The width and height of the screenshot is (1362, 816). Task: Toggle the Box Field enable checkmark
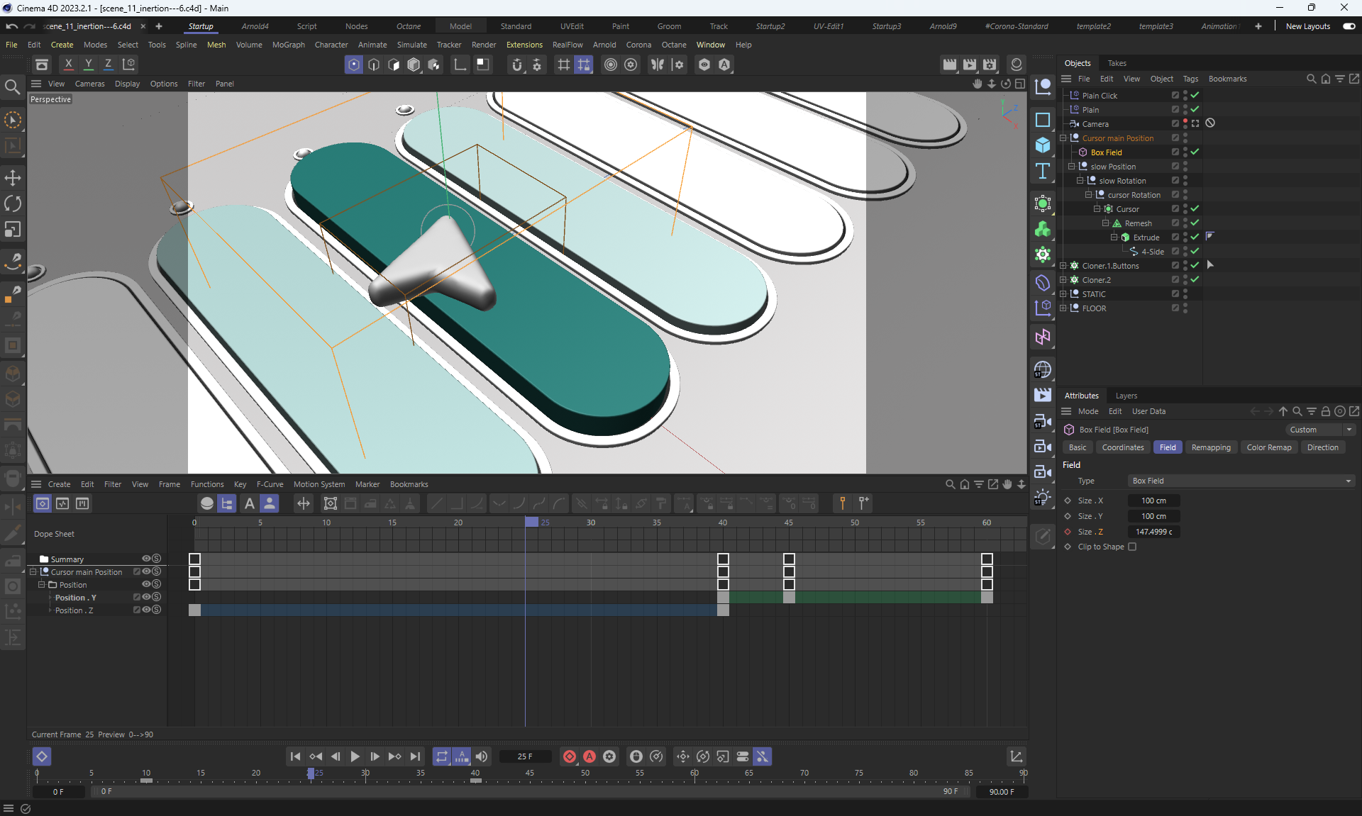(x=1195, y=152)
